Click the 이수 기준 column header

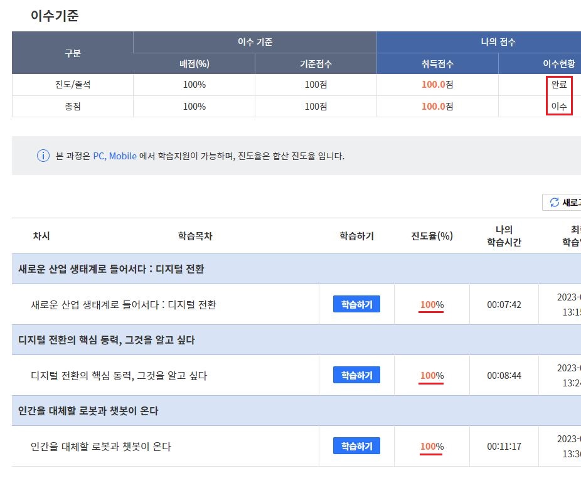point(253,41)
